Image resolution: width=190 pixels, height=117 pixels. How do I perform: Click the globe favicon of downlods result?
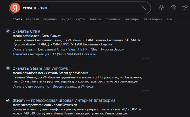point(8,68)
